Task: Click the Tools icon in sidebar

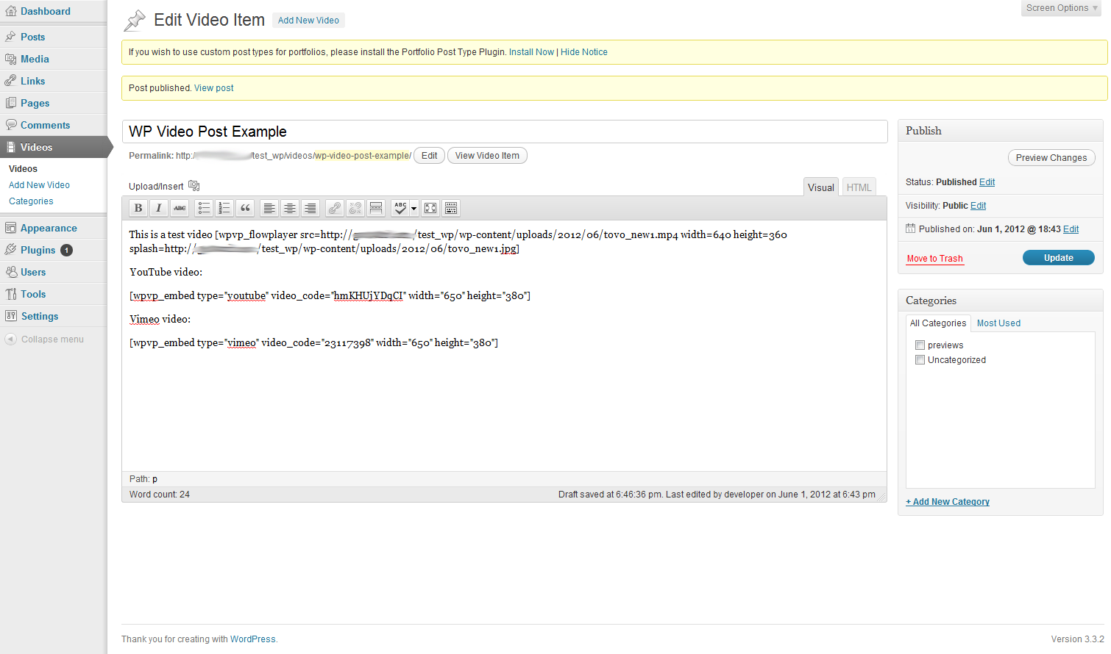Action: pyautogui.click(x=10, y=294)
